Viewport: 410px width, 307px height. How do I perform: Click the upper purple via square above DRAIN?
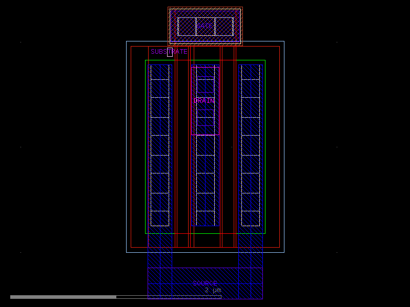(206, 85)
